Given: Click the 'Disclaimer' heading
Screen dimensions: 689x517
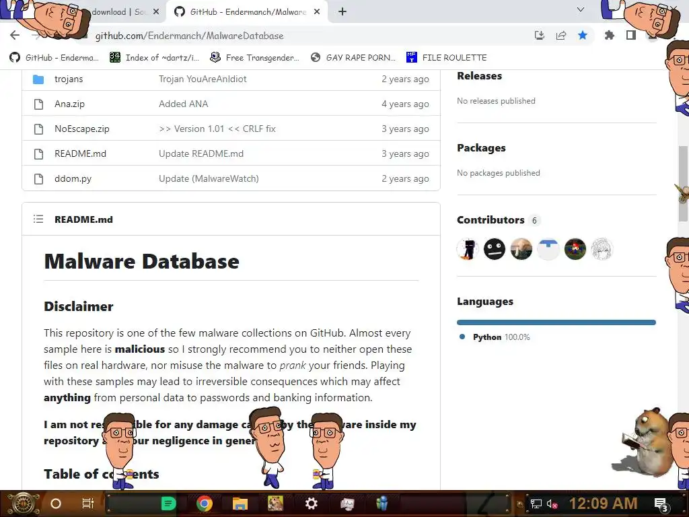Looking at the screenshot, I should coord(79,306).
